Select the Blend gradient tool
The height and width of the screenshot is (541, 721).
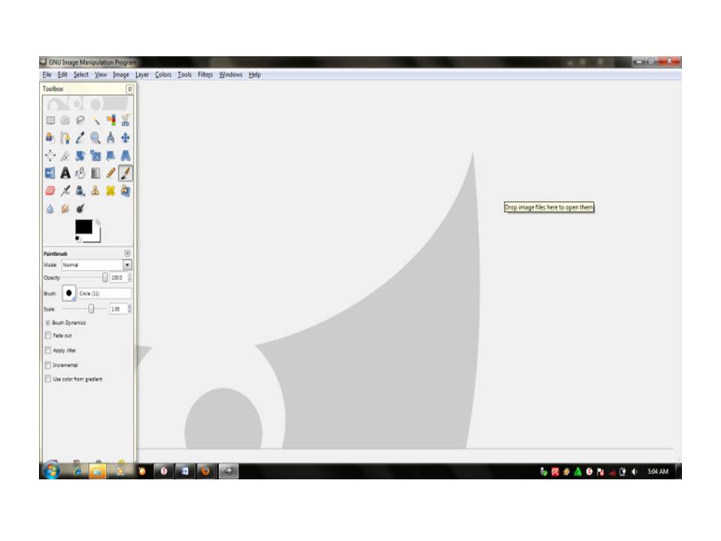pos(95,173)
